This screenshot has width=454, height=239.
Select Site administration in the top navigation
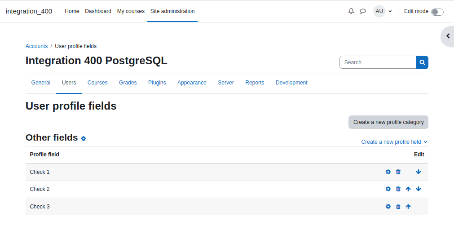pos(172,11)
